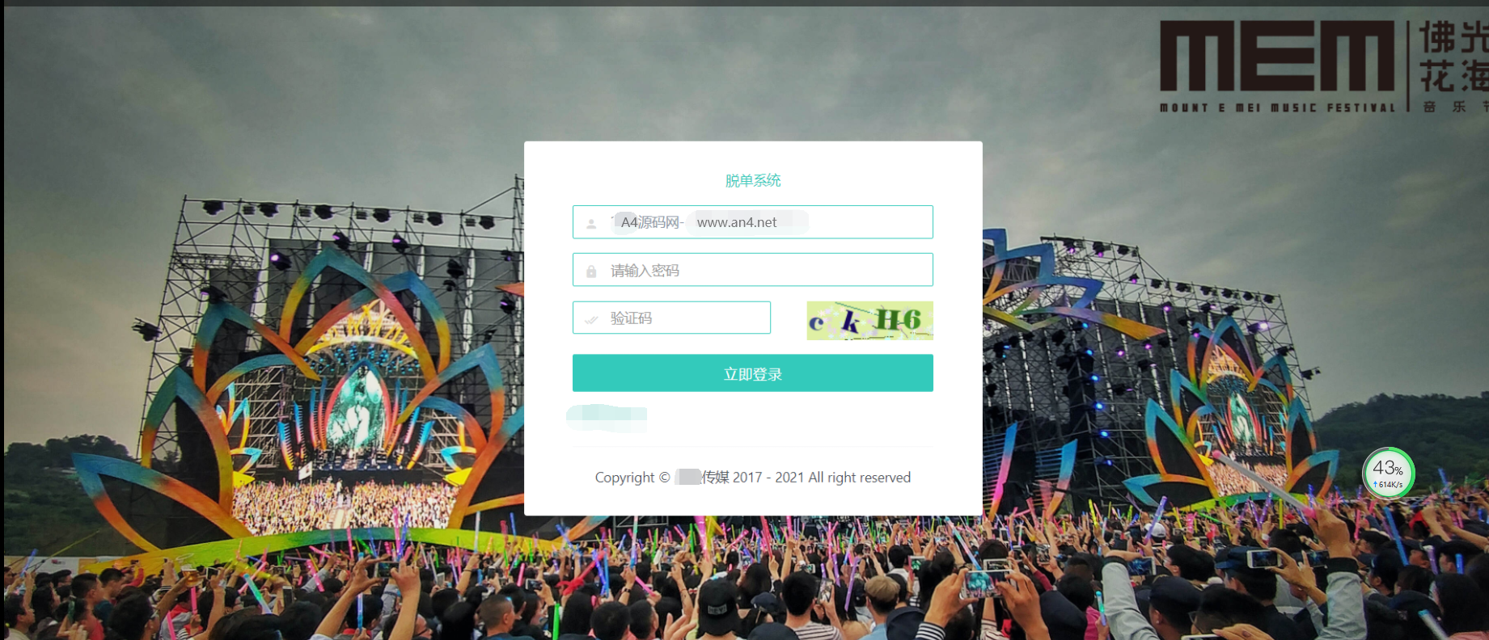Open the 43% floating speed widget
The image size is (1489, 640).
(1389, 473)
